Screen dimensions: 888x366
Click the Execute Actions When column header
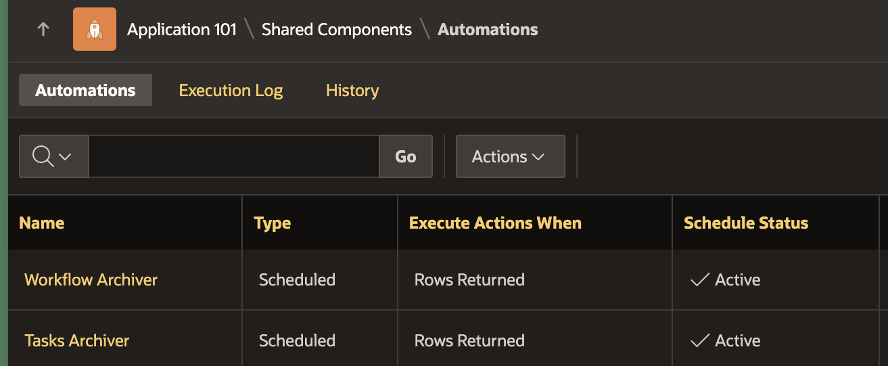495,223
